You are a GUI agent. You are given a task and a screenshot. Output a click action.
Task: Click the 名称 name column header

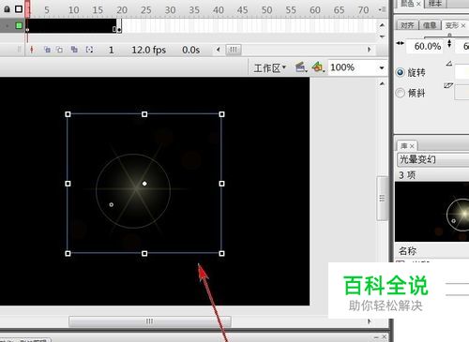tap(407, 251)
